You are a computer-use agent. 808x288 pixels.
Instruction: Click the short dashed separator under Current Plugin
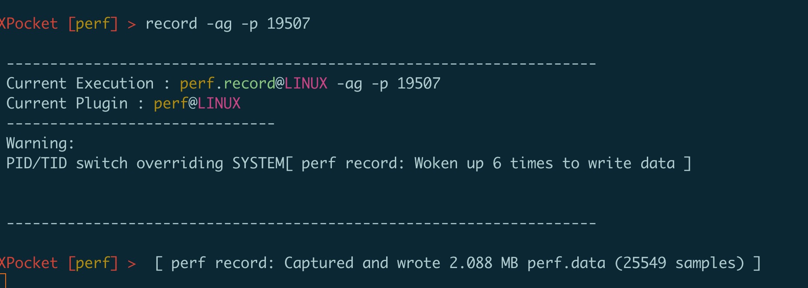141,124
